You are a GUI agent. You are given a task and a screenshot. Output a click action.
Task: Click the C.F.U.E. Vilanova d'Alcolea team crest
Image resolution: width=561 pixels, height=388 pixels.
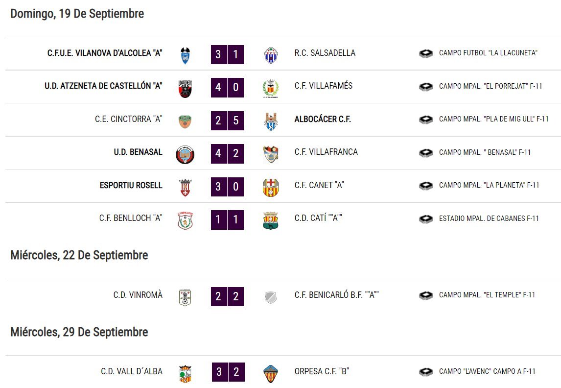click(x=185, y=55)
